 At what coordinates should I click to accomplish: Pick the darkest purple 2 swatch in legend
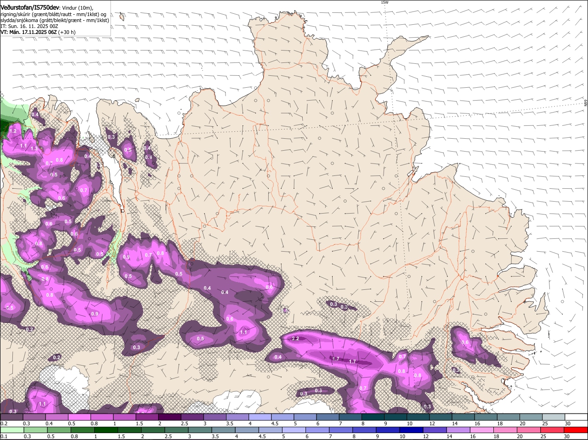[x=170, y=417]
